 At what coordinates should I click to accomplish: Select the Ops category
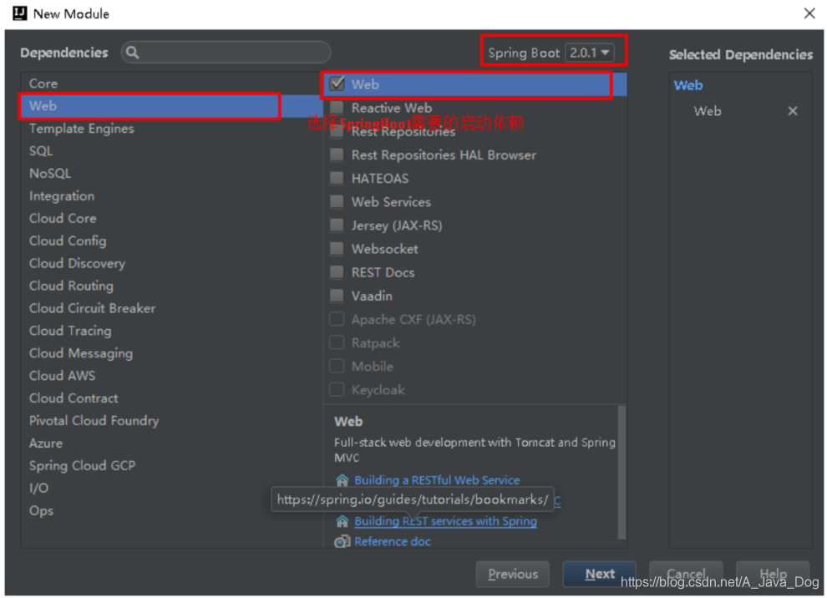click(x=171, y=511)
